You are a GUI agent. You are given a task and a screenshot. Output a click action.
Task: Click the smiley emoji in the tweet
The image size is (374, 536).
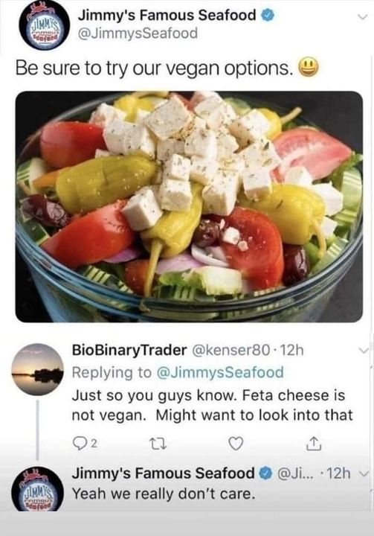(x=309, y=67)
